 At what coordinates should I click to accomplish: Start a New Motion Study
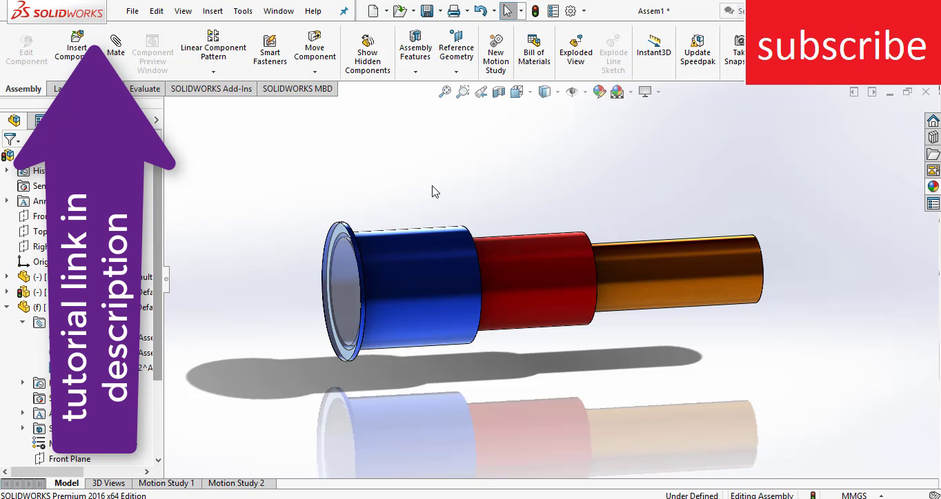click(x=495, y=54)
